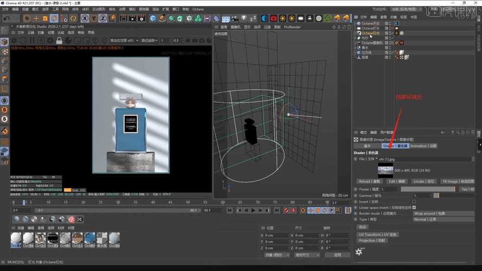Click the green Octane scatter icon

coord(327,19)
